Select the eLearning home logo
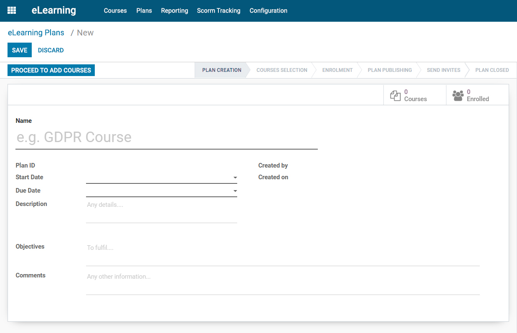517x333 pixels. (x=53, y=10)
